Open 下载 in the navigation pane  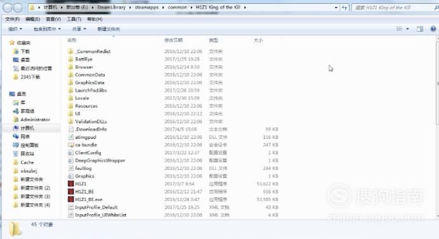click(x=25, y=51)
